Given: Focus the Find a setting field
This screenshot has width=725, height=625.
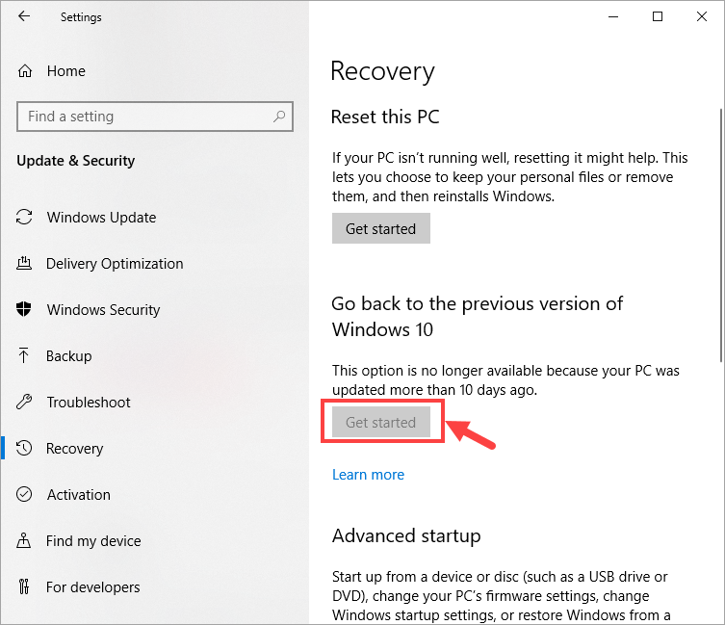Looking at the screenshot, I should pos(155,117).
